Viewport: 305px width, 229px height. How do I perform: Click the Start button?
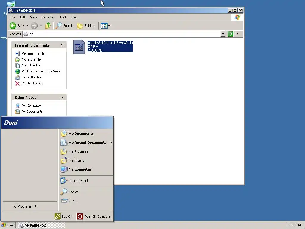[x=8, y=225]
